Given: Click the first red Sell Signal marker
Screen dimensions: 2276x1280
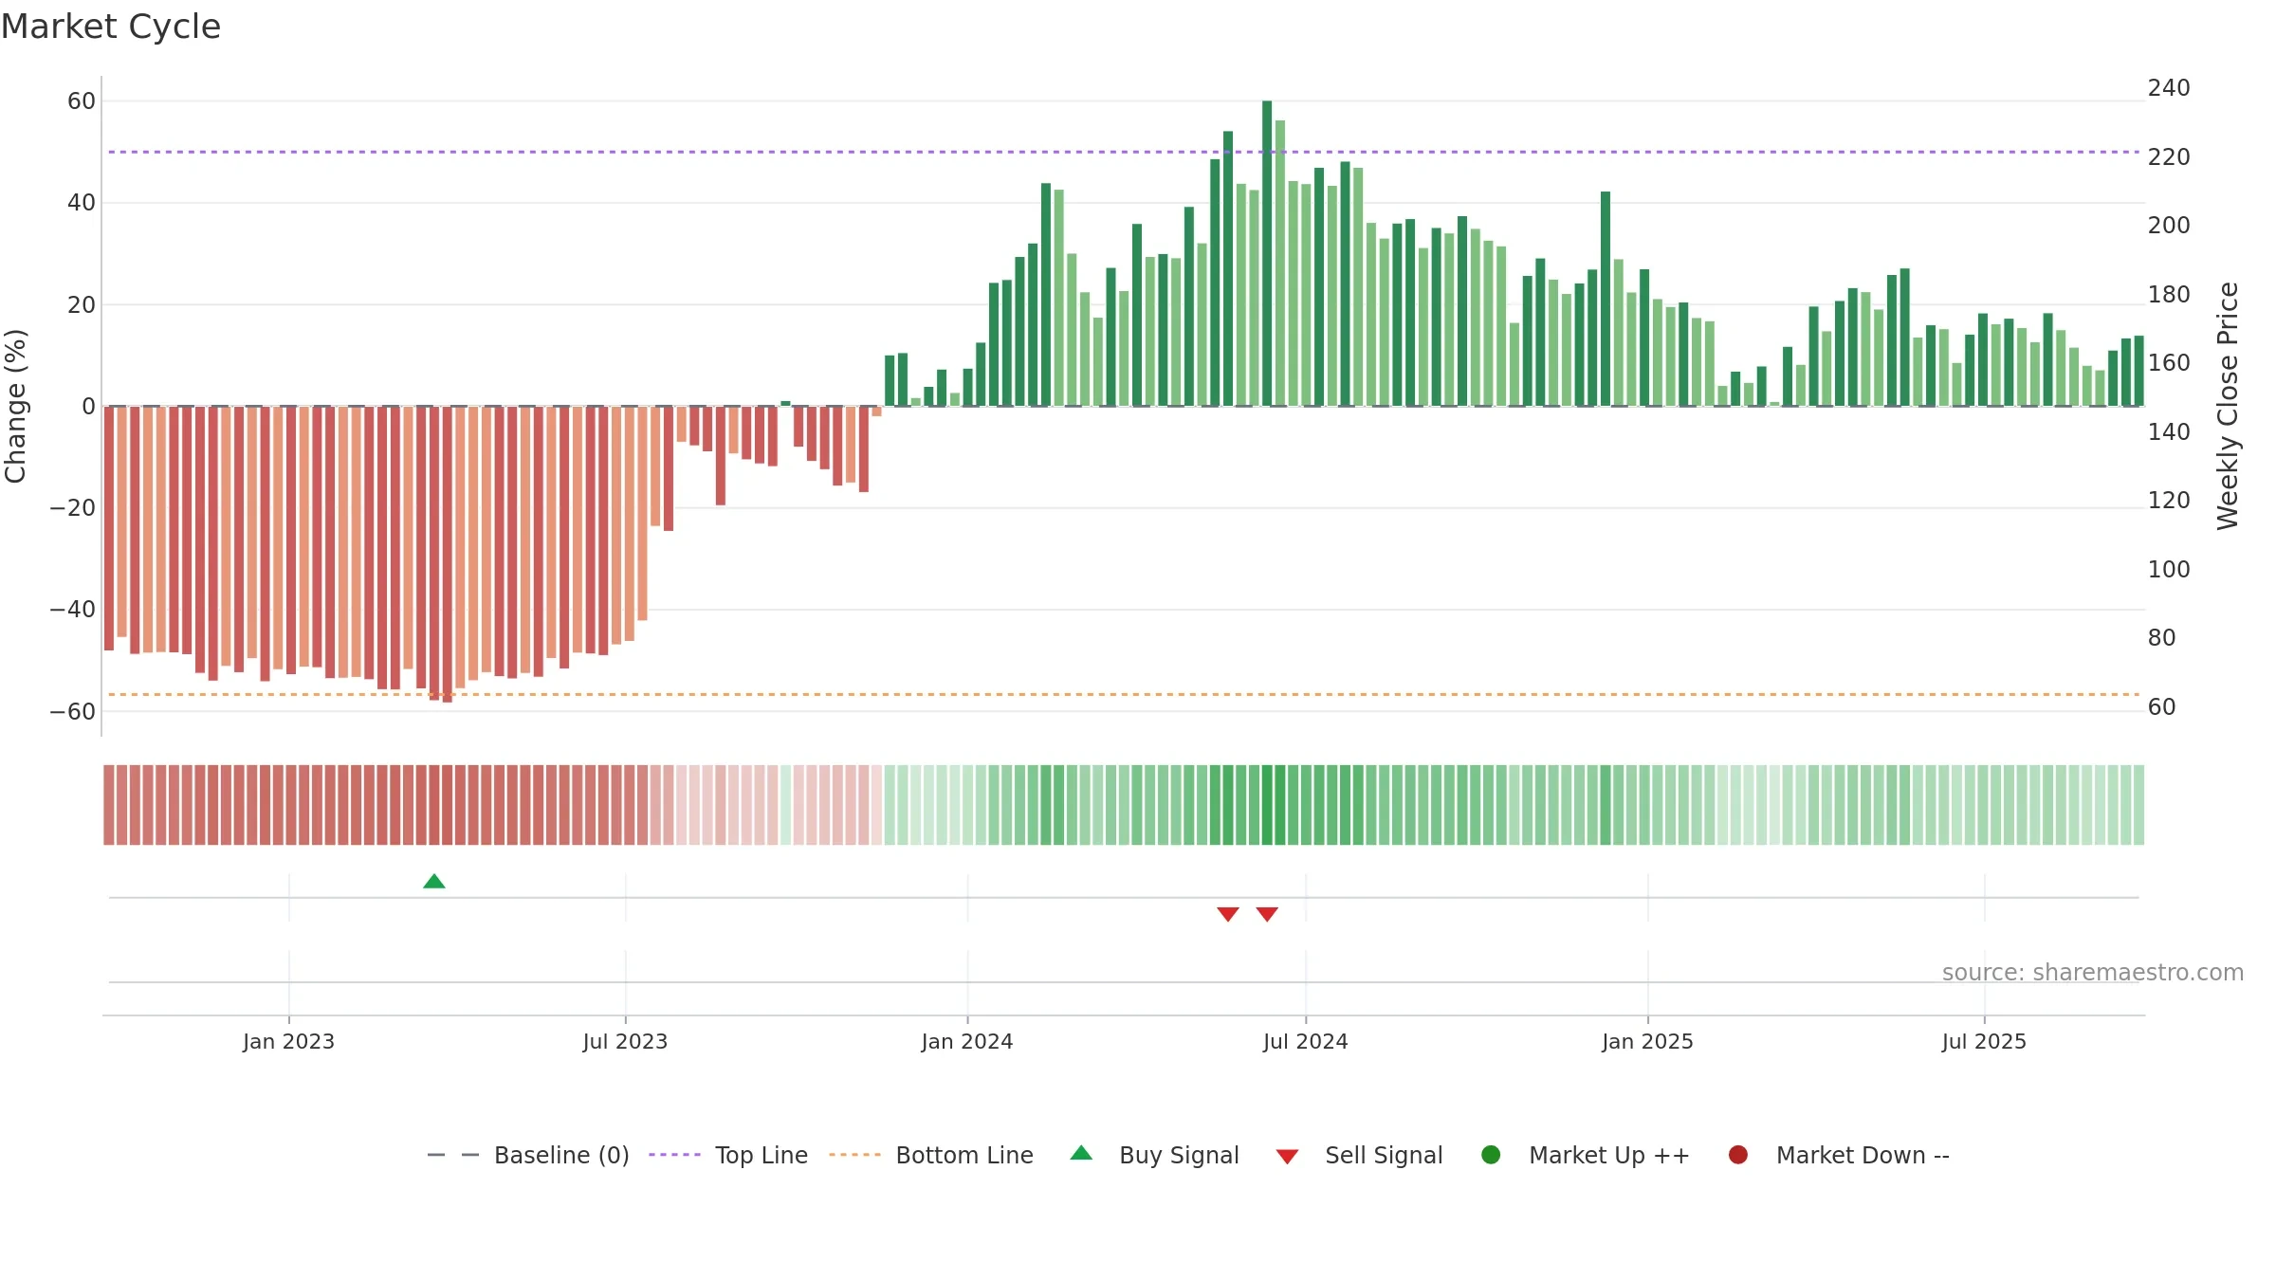Looking at the screenshot, I should pyautogui.click(x=1228, y=914).
